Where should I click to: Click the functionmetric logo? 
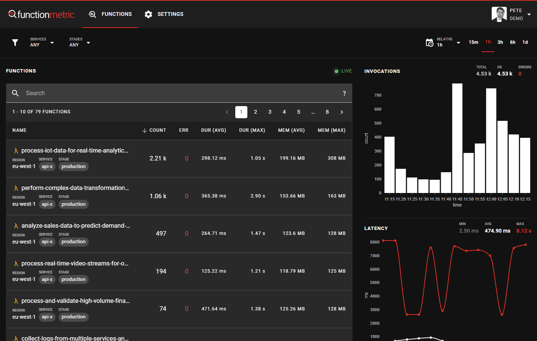tap(41, 14)
